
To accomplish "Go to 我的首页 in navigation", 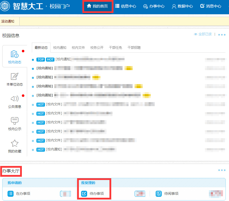I will (x=97, y=6).
